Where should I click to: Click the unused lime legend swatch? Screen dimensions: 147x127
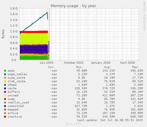click(x=5, y=95)
